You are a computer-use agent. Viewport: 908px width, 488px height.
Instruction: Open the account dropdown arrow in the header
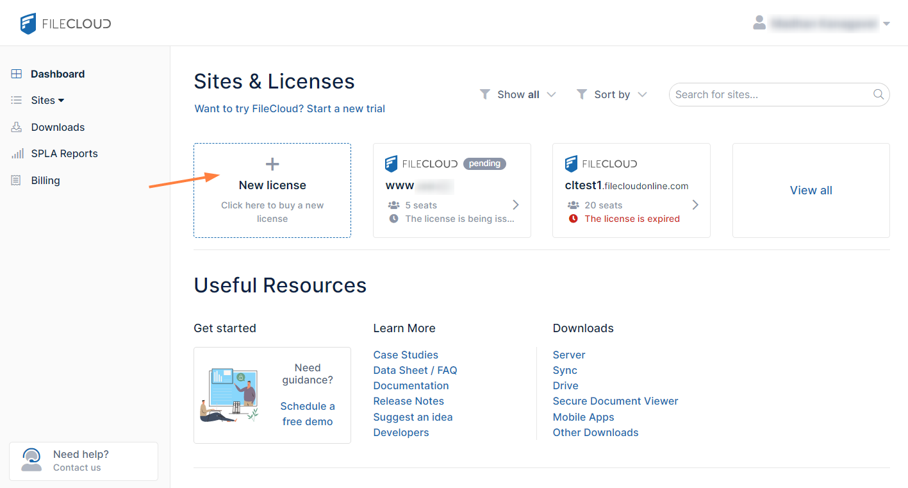[887, 22]
